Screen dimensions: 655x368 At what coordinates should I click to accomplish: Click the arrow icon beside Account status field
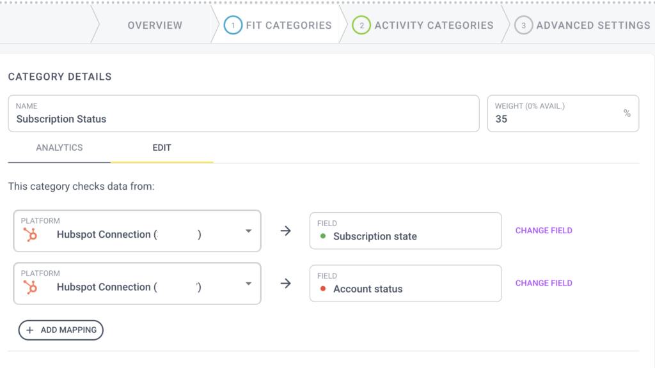[286, 283]
